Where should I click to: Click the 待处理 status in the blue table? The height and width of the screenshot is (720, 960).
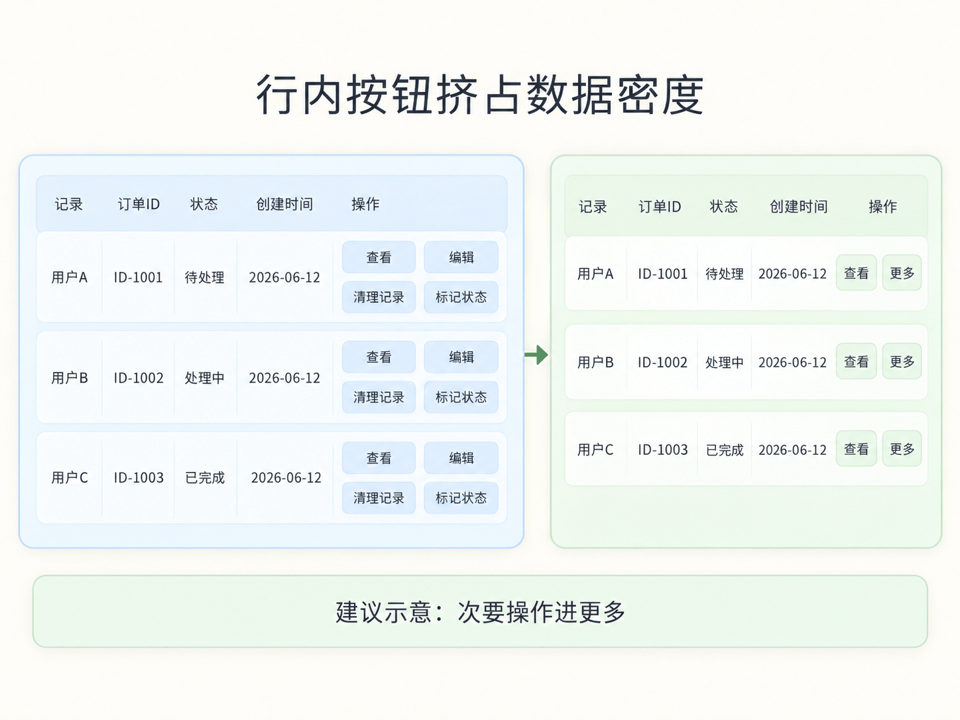(204, 277)
